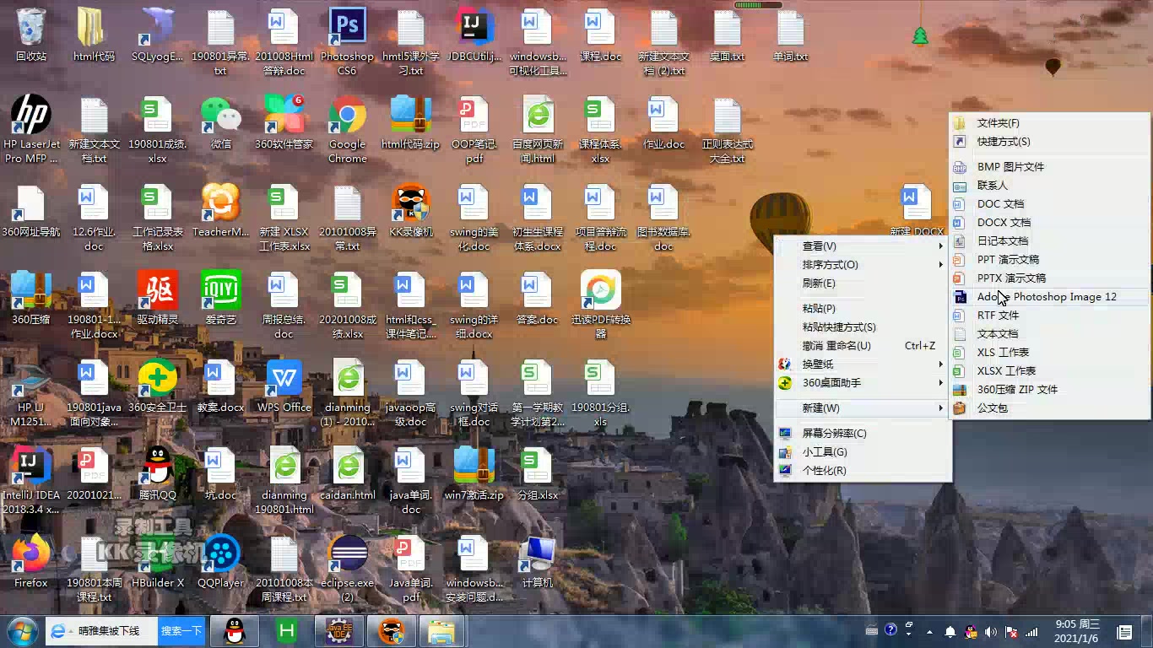Create a new 日记本文档

click(x=1050, y=241)
